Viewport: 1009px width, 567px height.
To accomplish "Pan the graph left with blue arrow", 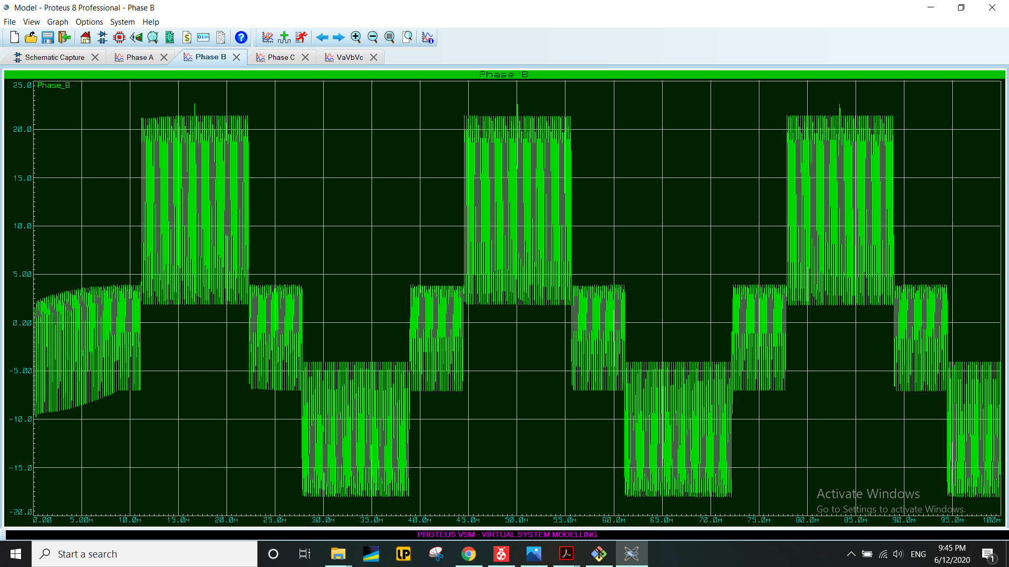I will (322, 37).
